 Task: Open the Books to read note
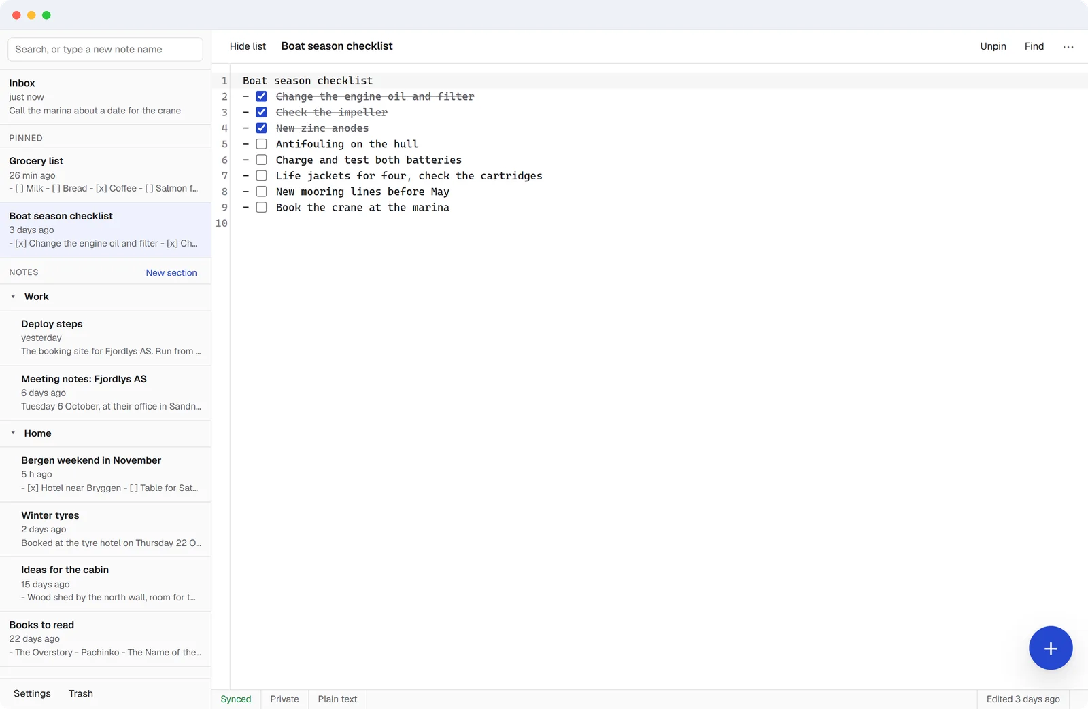pos(105,638)
